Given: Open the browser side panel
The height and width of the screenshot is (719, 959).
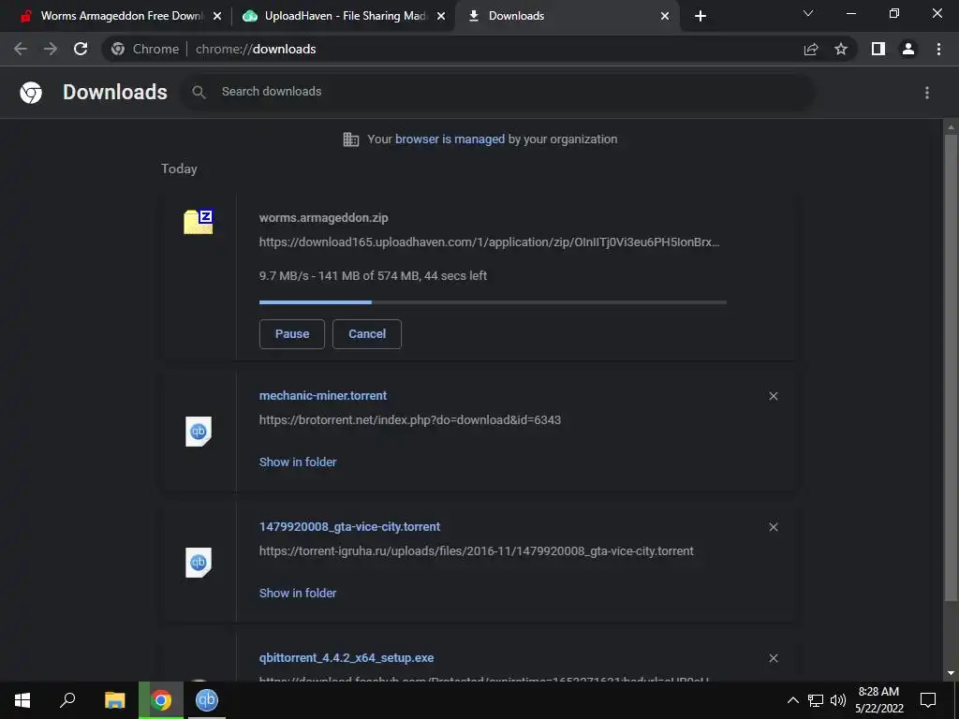Looking at the screenshot, I should tap(878, 49).
